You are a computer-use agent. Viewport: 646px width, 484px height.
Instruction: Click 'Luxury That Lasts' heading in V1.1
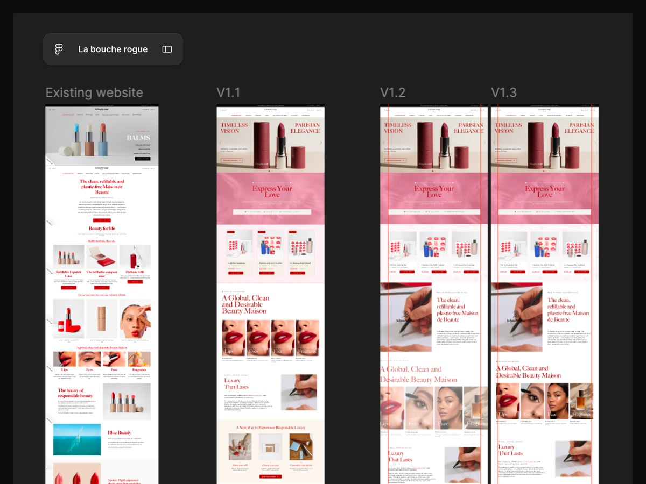236,383
